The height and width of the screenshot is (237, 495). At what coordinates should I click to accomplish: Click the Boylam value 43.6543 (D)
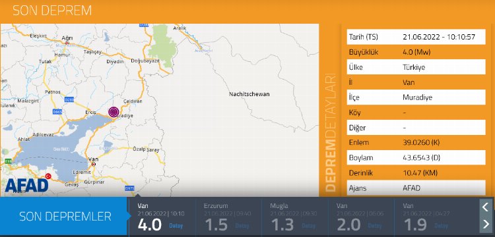click(422, 158)
